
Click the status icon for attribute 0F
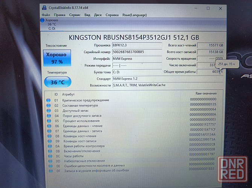point(51,171)
